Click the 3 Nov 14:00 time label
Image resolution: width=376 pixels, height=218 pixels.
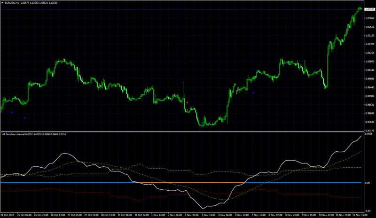coord(209,215)
